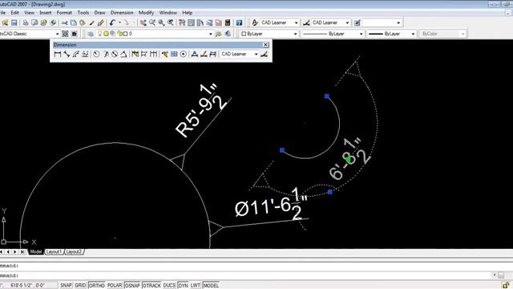This screenshot has width=513, height=289.
Task: Open the Format menu
Action: click(64, 13)
